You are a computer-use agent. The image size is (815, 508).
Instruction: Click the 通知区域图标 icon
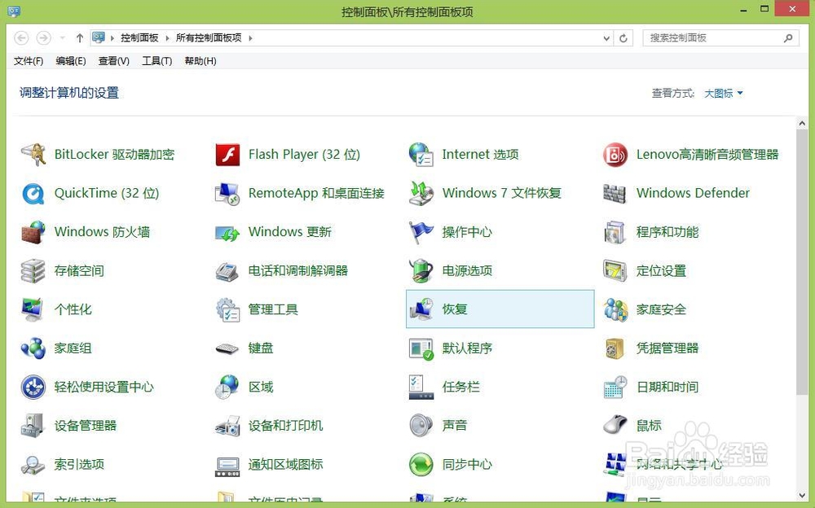(x=227, y=466)
